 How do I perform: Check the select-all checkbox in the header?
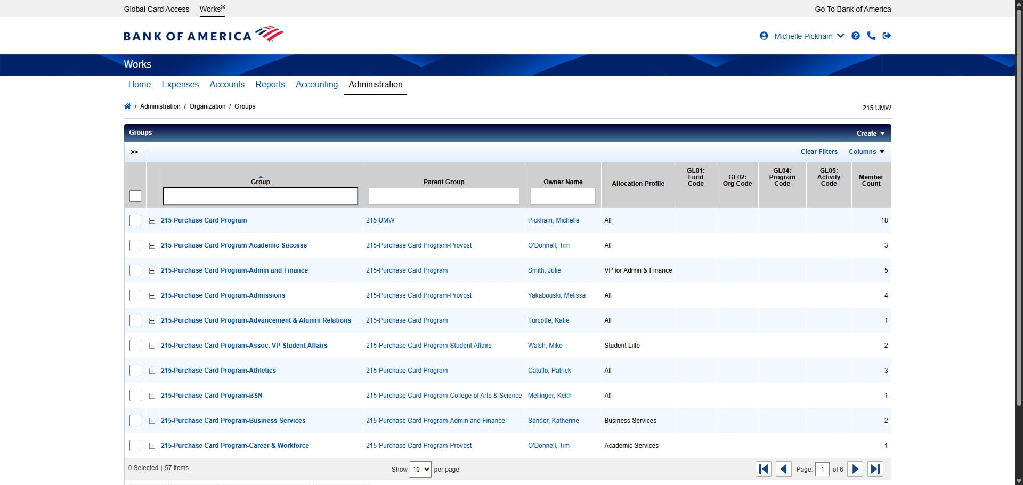pos(135,196)
